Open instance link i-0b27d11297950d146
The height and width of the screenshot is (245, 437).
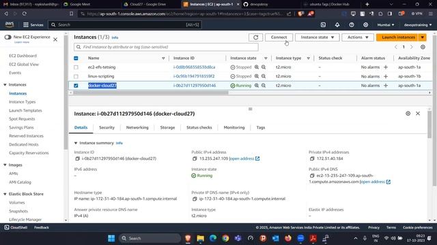(195, 86)
